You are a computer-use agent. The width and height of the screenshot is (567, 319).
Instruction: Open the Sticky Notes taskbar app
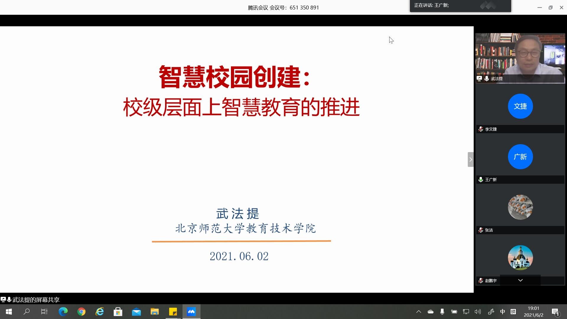coord(173,312)
